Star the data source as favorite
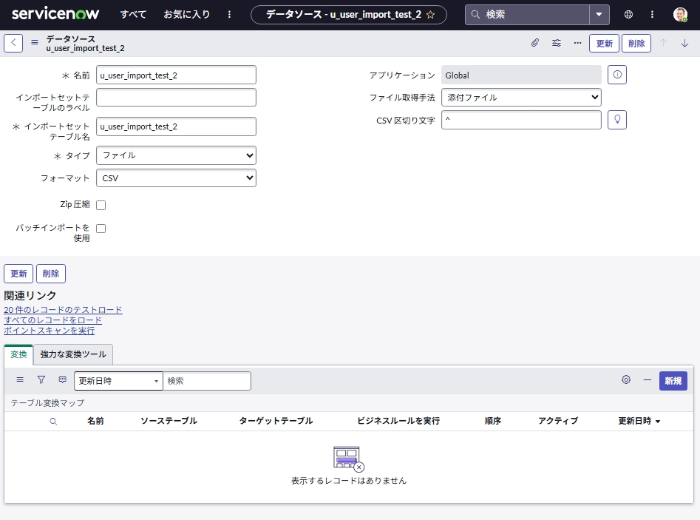 click(x=431, y=15)
